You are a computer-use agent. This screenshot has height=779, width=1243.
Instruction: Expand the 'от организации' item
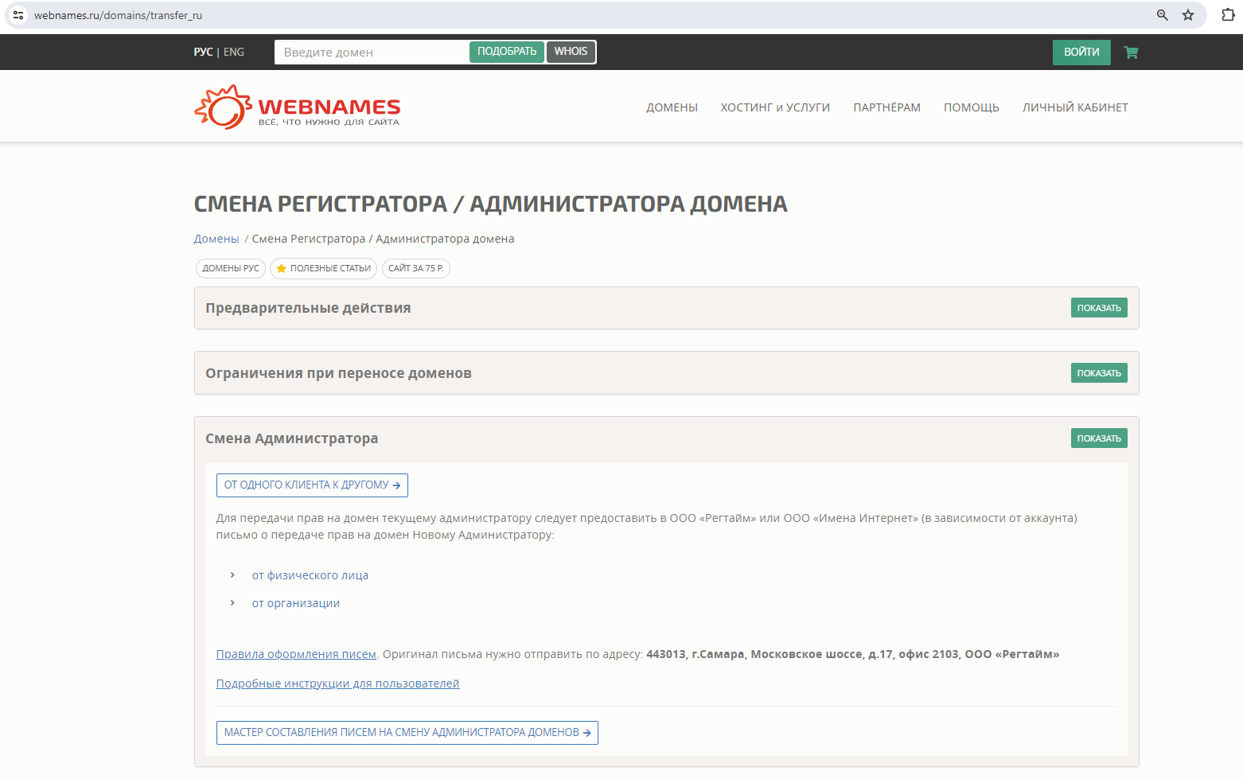[295, 603]
